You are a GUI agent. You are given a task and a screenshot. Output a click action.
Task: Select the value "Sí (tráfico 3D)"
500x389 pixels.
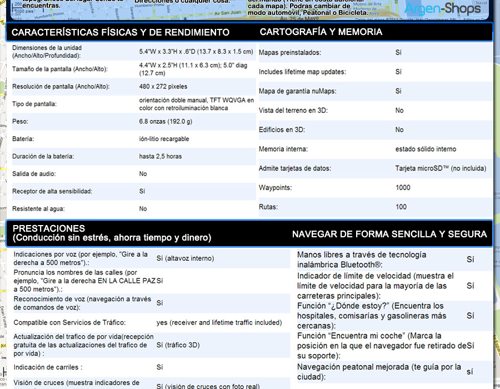178,345
